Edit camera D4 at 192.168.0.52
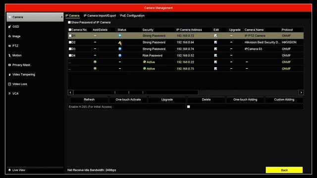 (215, 55)
